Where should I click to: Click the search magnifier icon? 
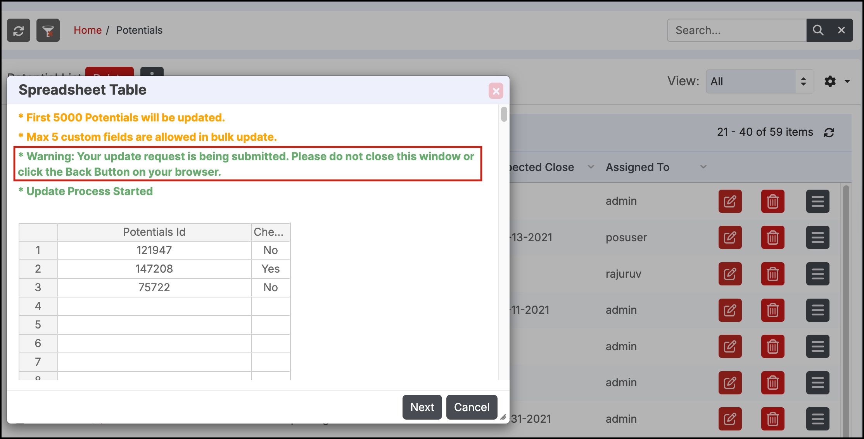(x=818, y=30)
